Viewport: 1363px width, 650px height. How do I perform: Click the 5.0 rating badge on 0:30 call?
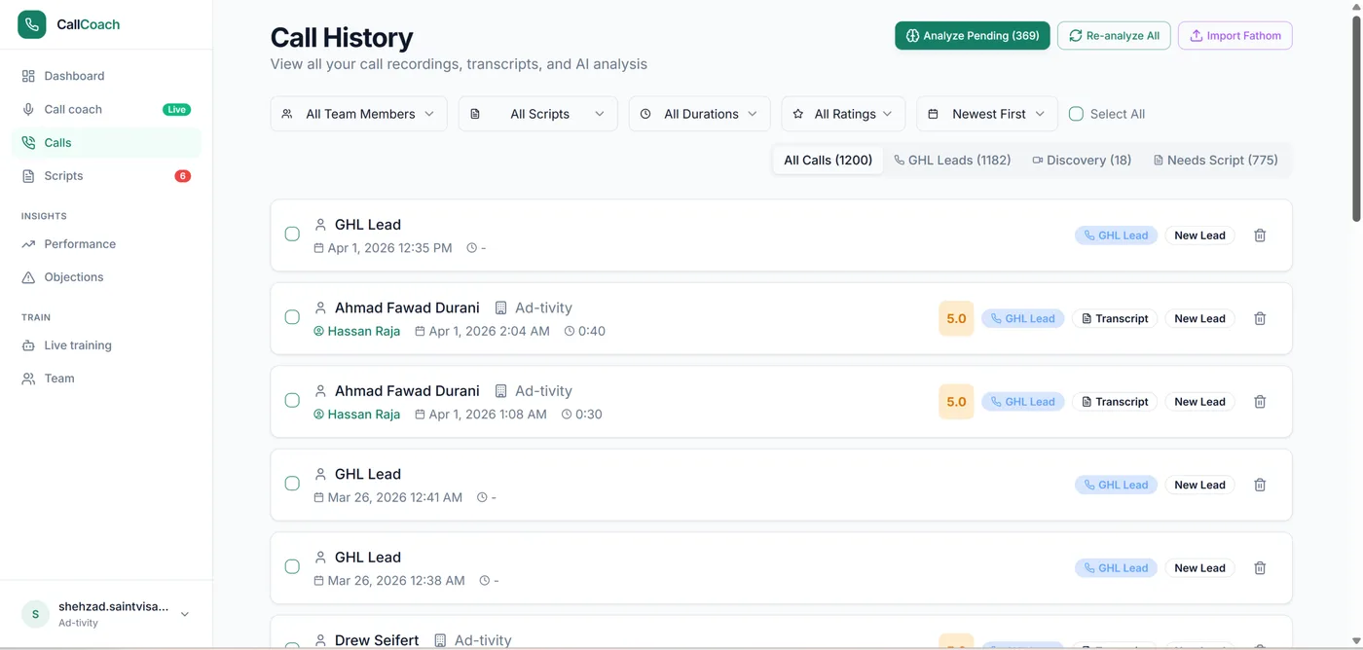tap(956, 402)
